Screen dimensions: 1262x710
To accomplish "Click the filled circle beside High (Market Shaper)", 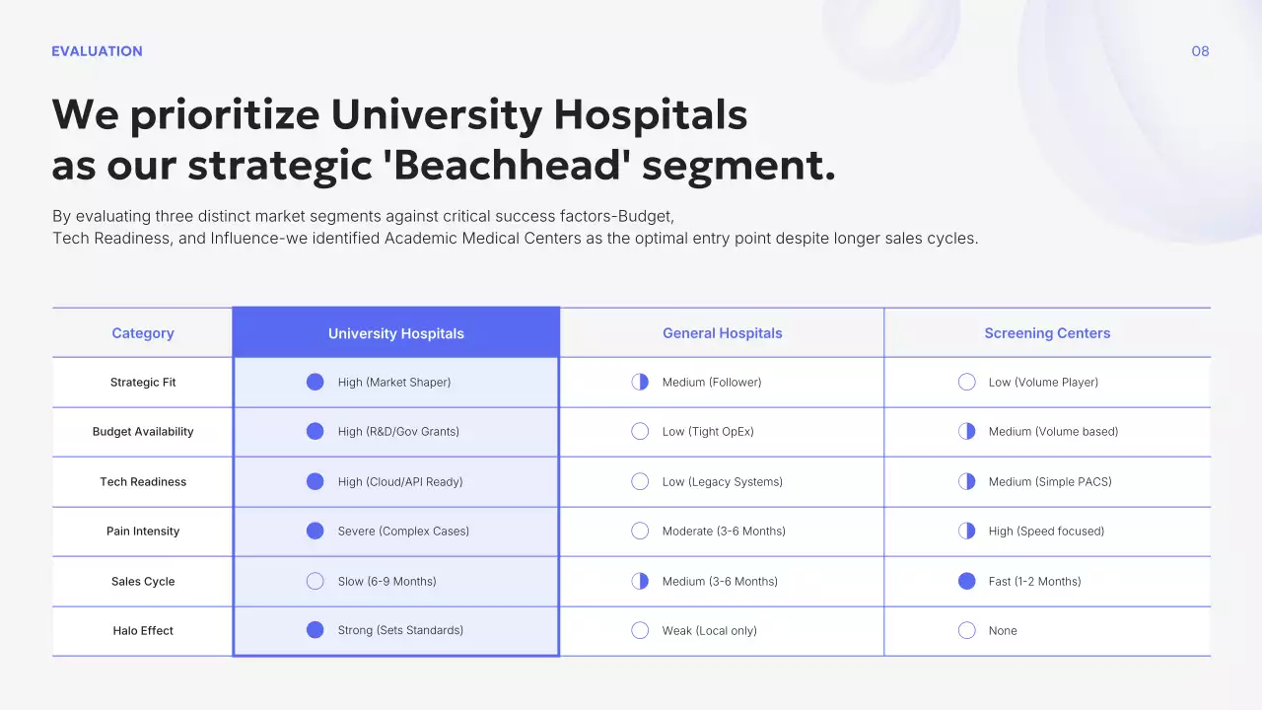I will point(315,382).
